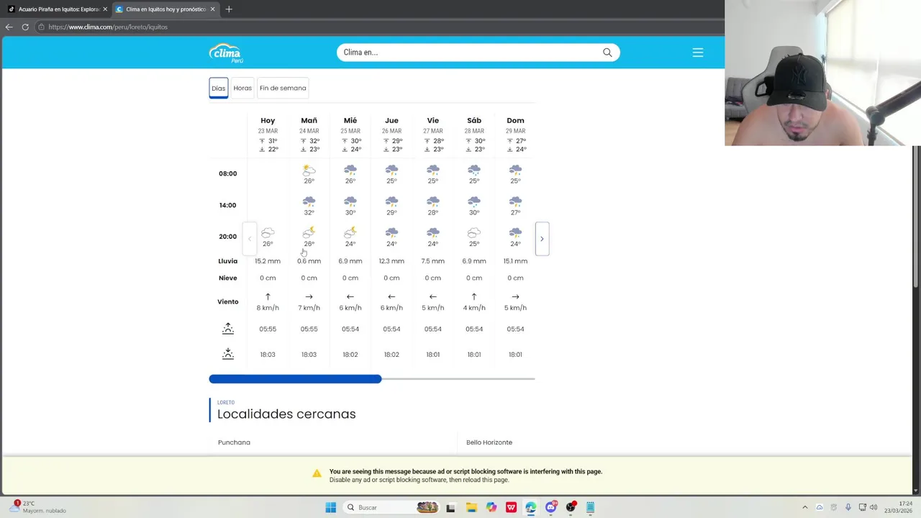
Task: Show previous days with left chevron
Action: [x=250, y=239]
